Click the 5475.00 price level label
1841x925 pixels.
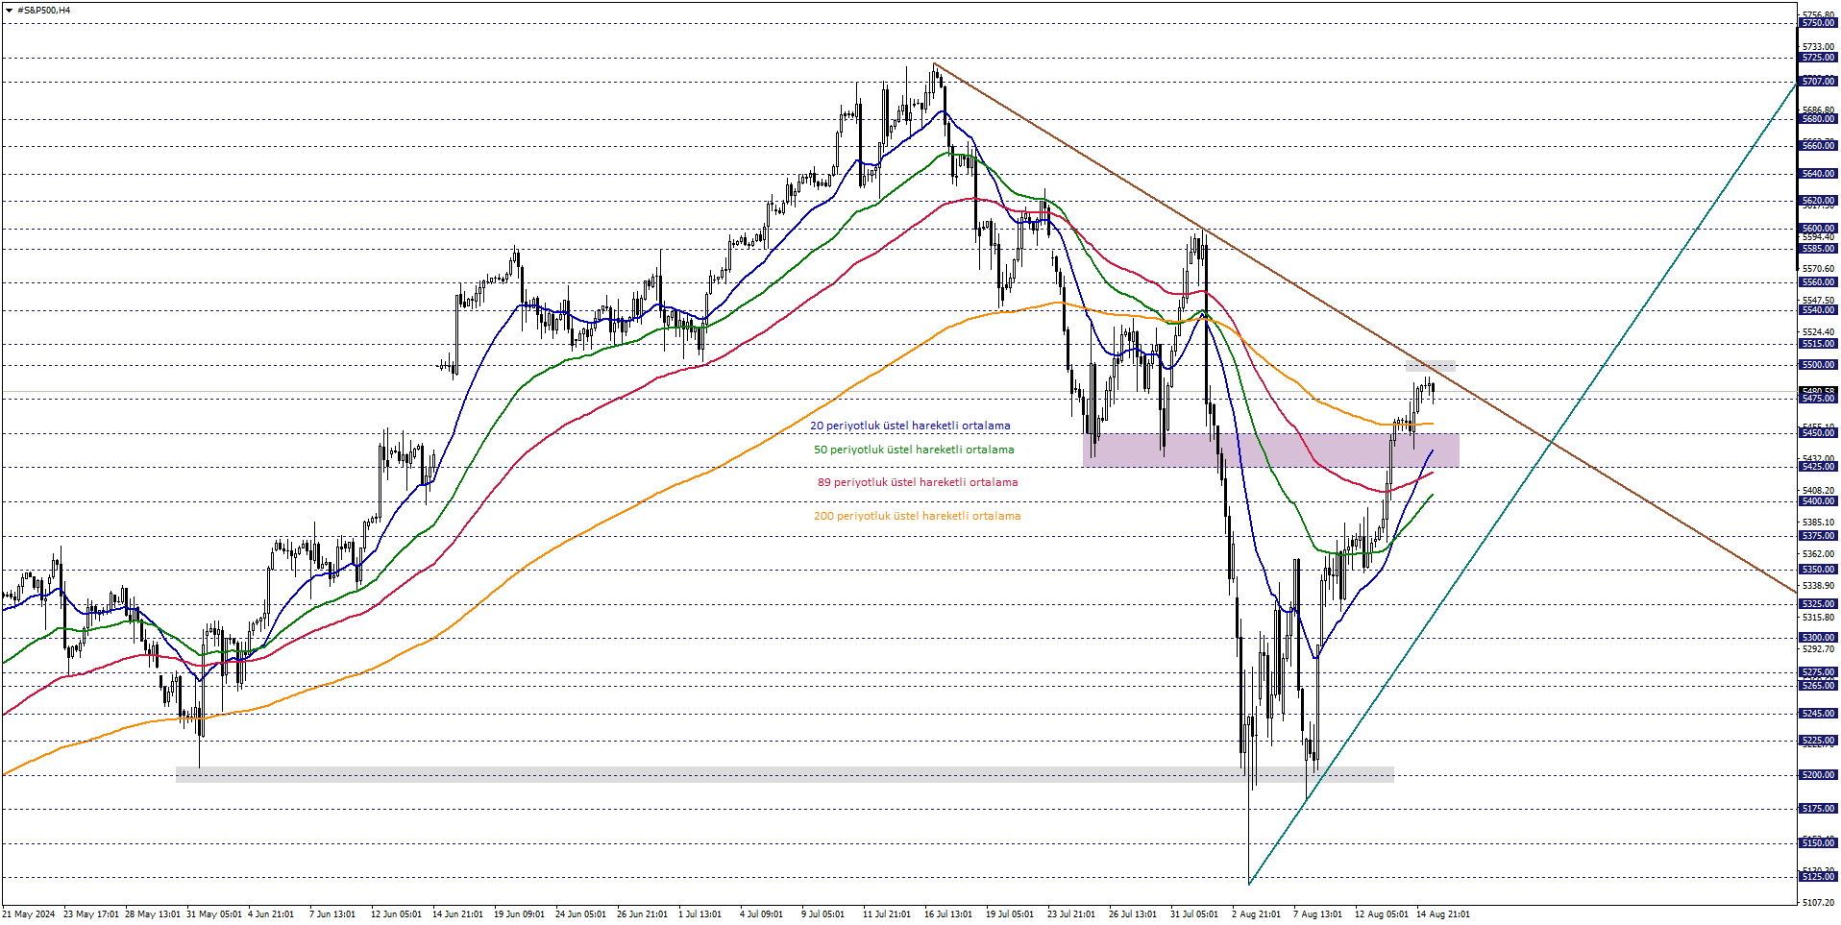point(1818,399)
